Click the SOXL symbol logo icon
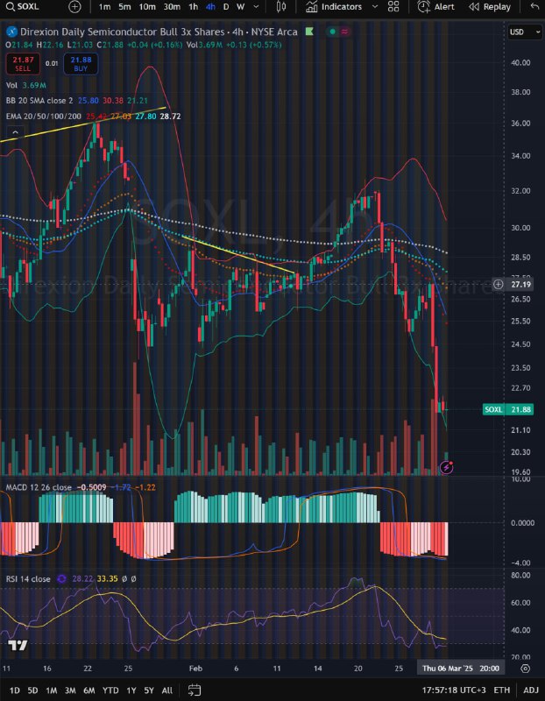Image resolution: width=545 pixels, height=701 pixels. tap(11, 32)
